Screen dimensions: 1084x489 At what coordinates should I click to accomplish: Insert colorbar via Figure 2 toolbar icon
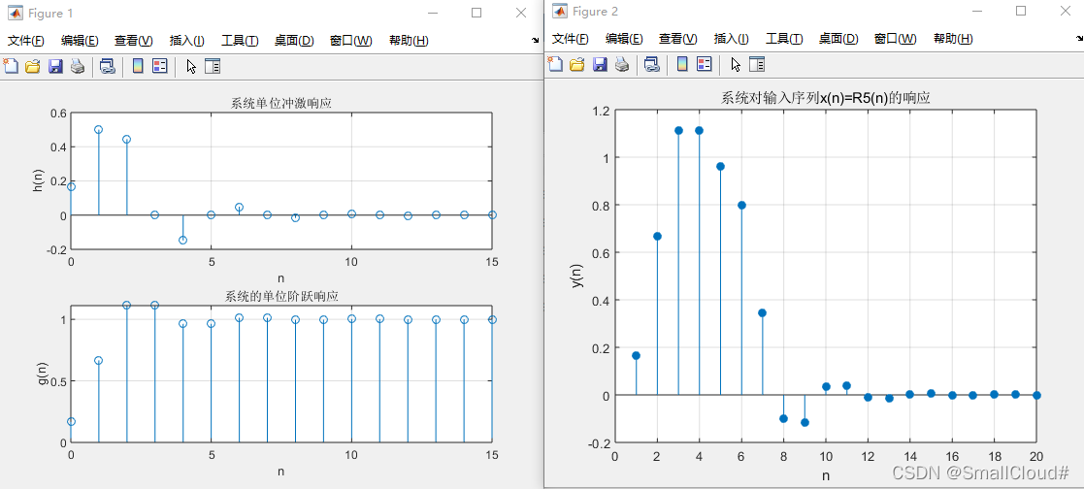point(682,64)
